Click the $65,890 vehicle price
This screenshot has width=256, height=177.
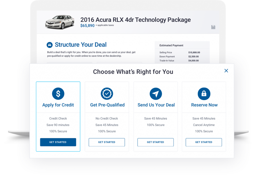coord(87,26)
